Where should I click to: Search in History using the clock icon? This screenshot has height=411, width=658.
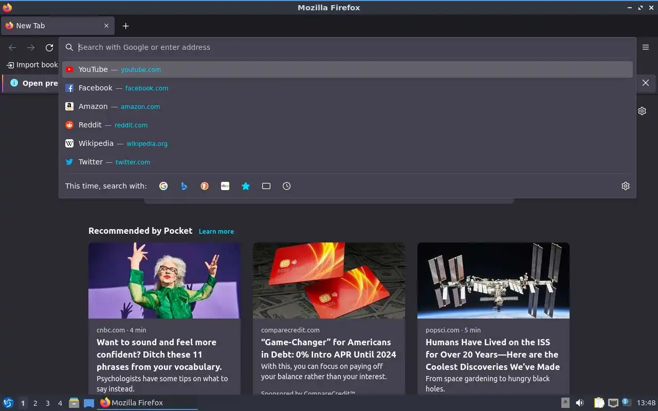coord(287,186)
